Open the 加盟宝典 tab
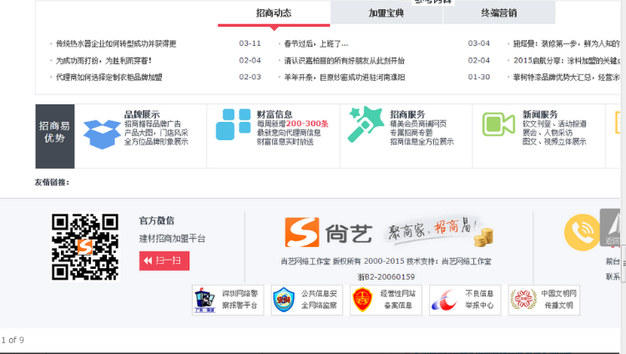This screenshot has height=354, width=626. [386, 13]
